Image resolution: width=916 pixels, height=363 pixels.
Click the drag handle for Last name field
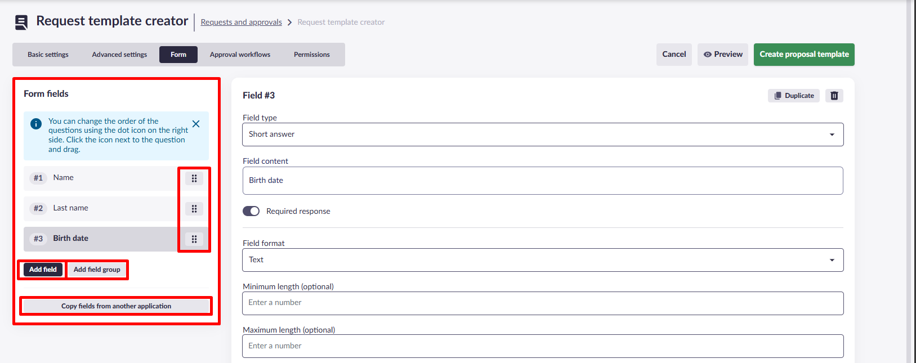click(194, 209)
